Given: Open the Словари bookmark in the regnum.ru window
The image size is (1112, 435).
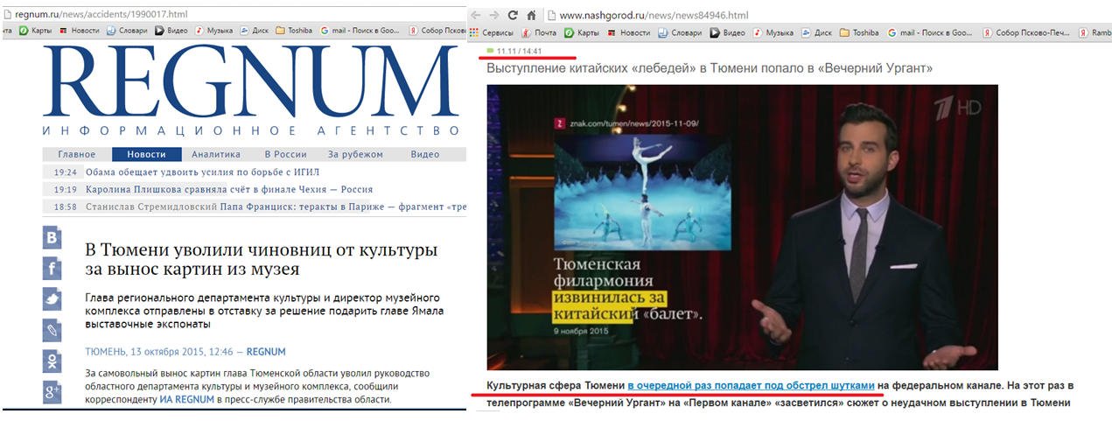Looking at the screenshot, I should 128,30.
